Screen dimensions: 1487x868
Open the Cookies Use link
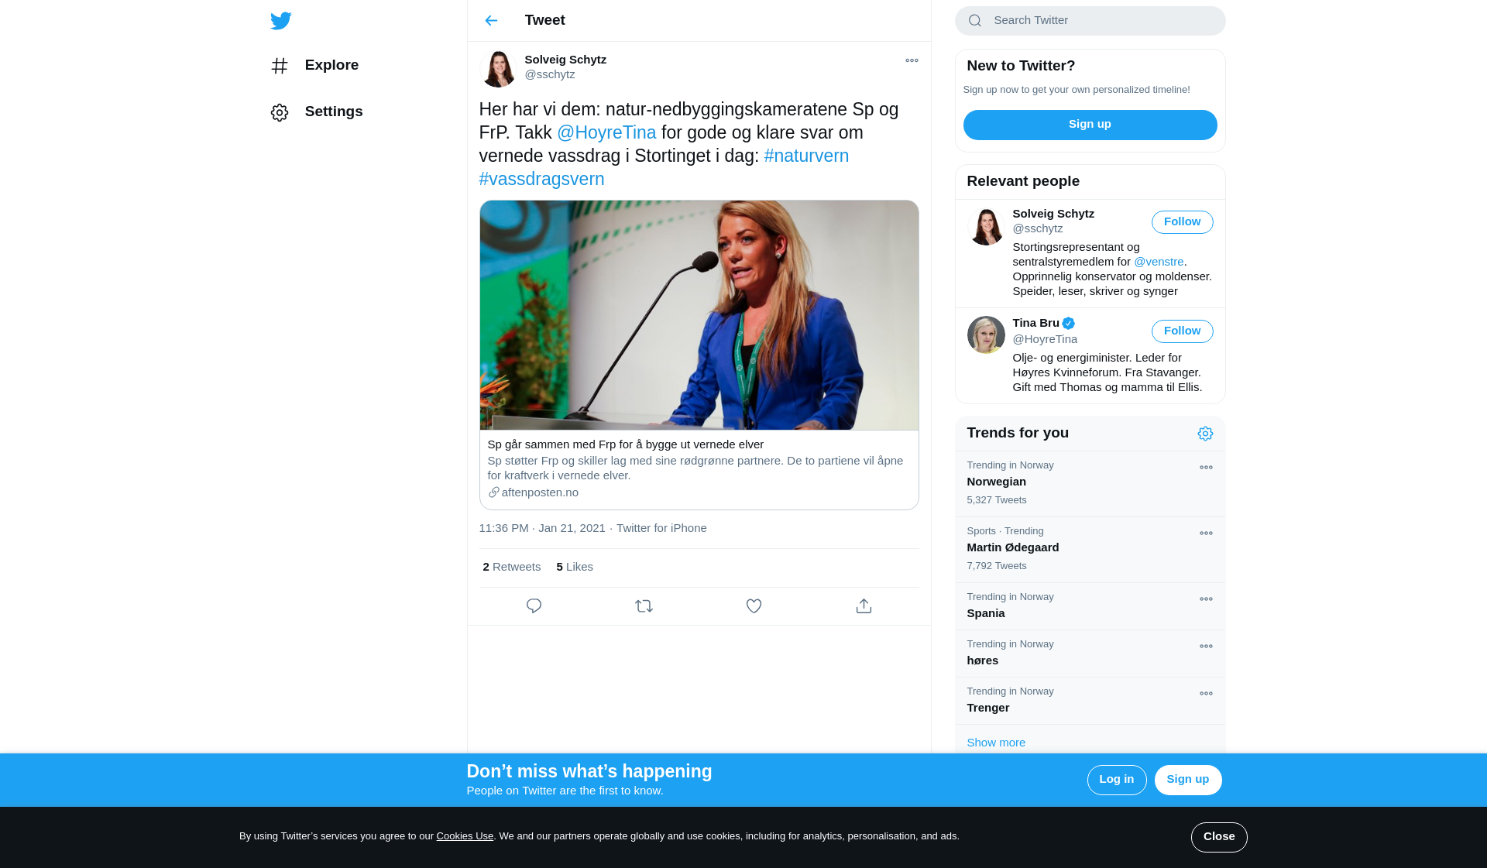point(465,836)
